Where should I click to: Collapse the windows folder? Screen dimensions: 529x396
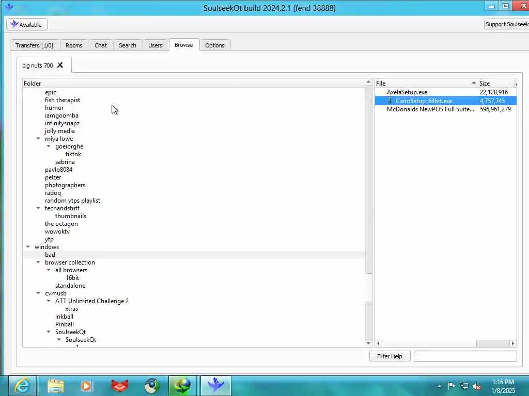[28, 247]
